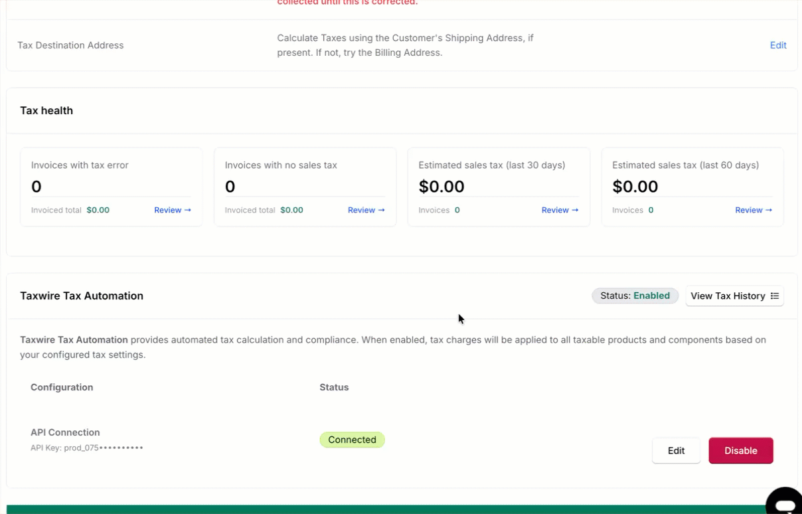The height and width of the screenshot is (514, 802).
Task: Review estimated sales tax last 30 days
Action: pos(560,210)
